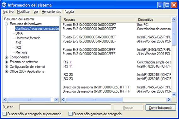The height and width of the screenshot is (119, 179).
Task: Expand the Configuración de Internet node
Action: click(7, 67)
